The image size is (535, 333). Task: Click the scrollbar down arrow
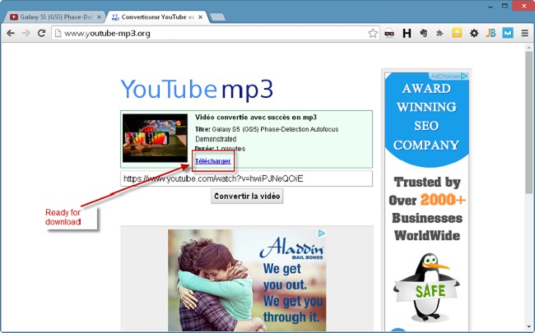[529, 327]
